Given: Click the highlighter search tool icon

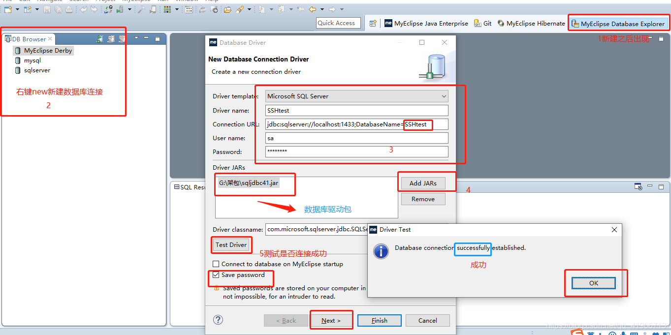Looking at the screenshot, I should coord(239,9).
